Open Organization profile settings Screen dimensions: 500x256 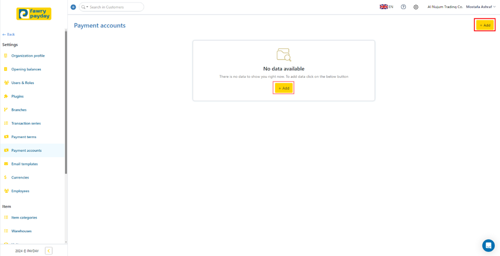[x=28, y=56]
